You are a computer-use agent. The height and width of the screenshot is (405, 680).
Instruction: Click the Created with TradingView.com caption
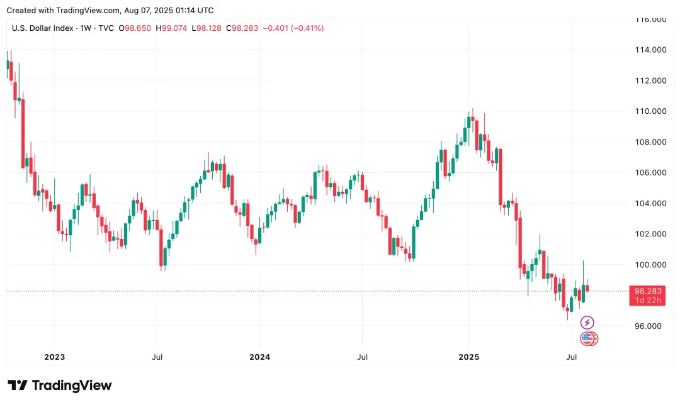110,10
